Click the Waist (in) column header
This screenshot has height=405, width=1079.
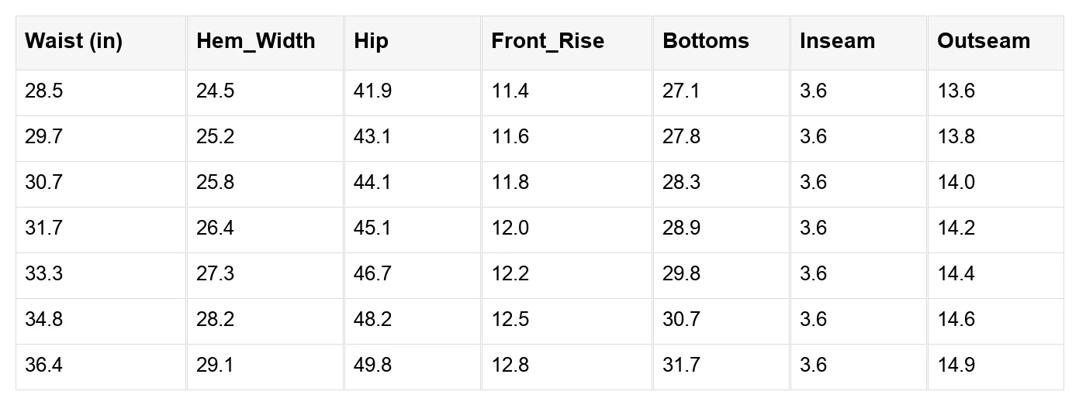tap(101, 43)
